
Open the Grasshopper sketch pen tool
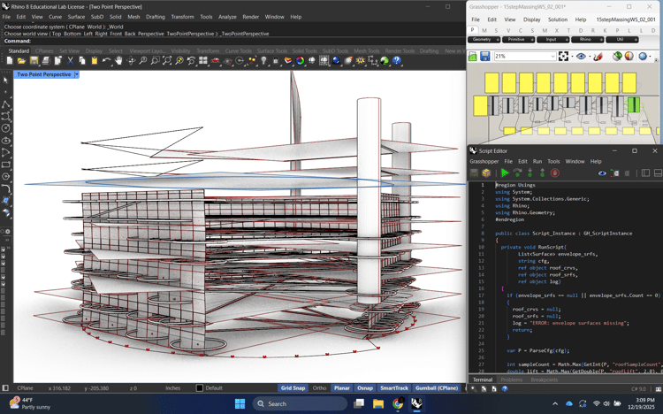[x=598, y=57]
